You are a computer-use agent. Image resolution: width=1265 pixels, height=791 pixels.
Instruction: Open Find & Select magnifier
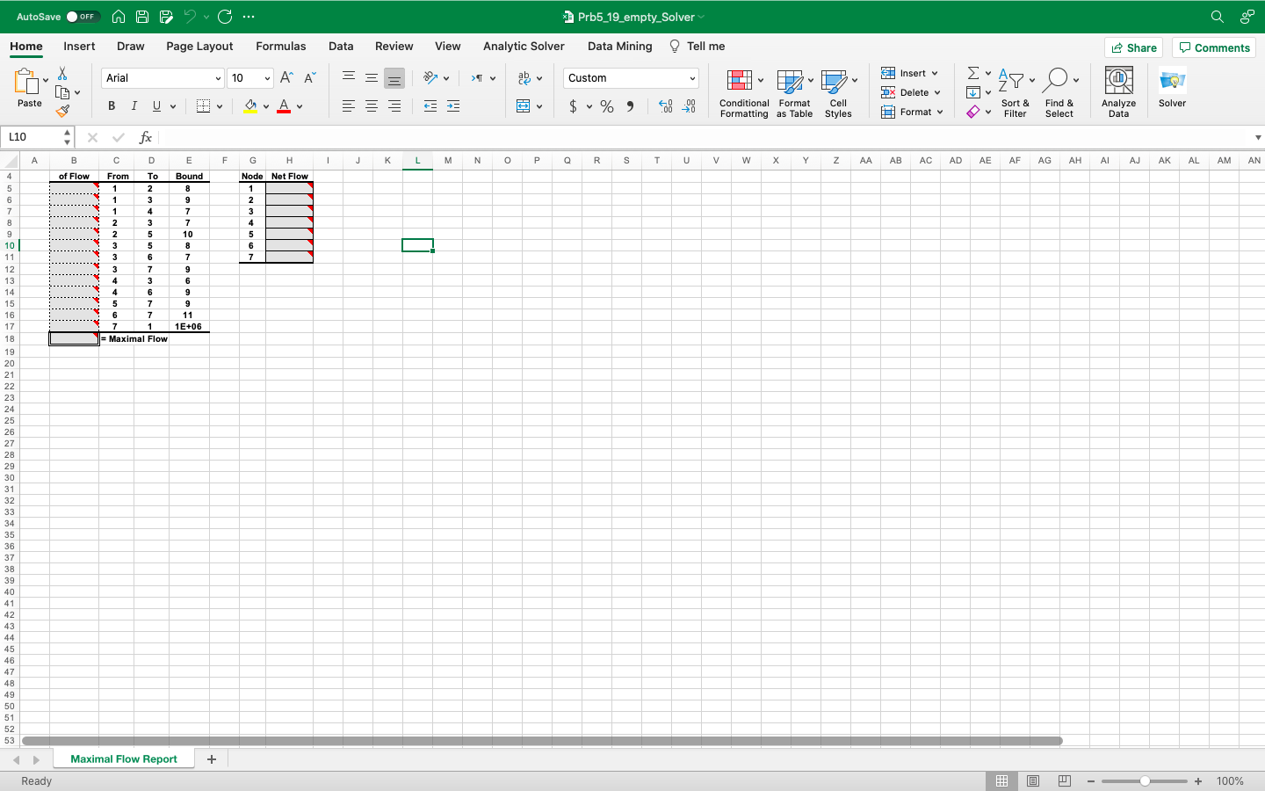1056,81
